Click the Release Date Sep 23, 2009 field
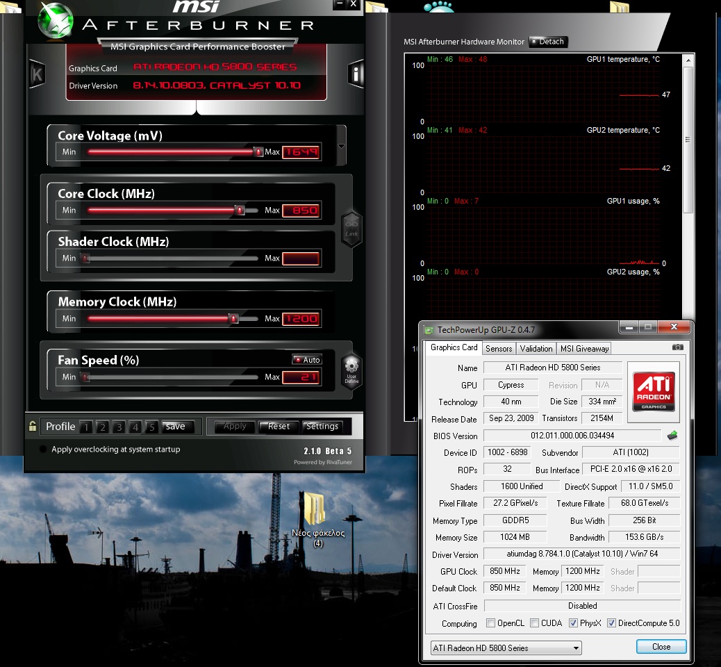721x667 pixels. click(x=511, y=418)
